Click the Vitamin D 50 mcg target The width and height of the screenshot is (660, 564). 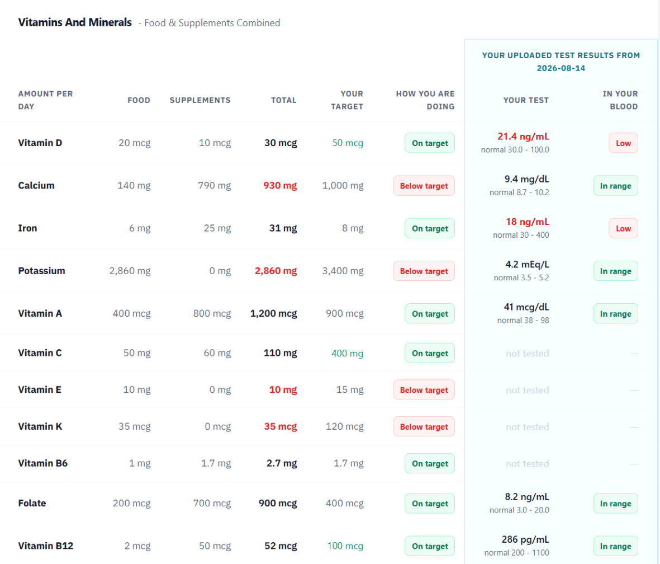pos(348,143)
